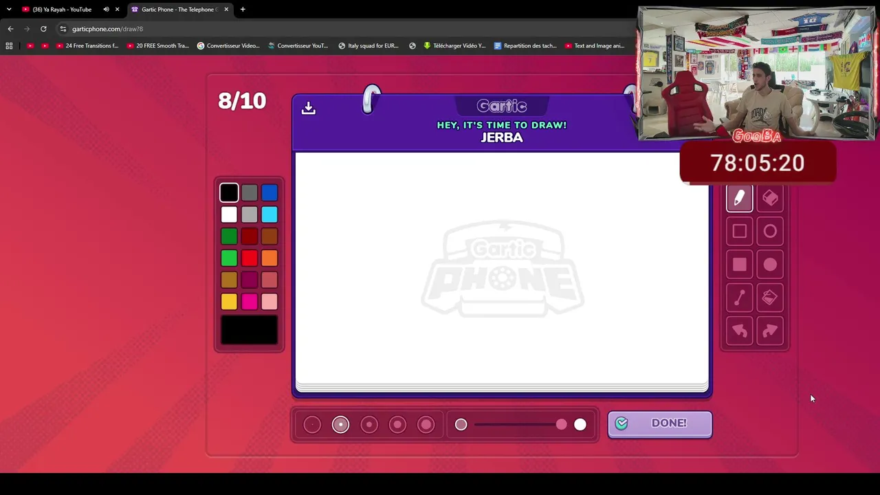The image size is (880, 495).
Task: Open a new browser tab
Action: [x=243, y=10]
